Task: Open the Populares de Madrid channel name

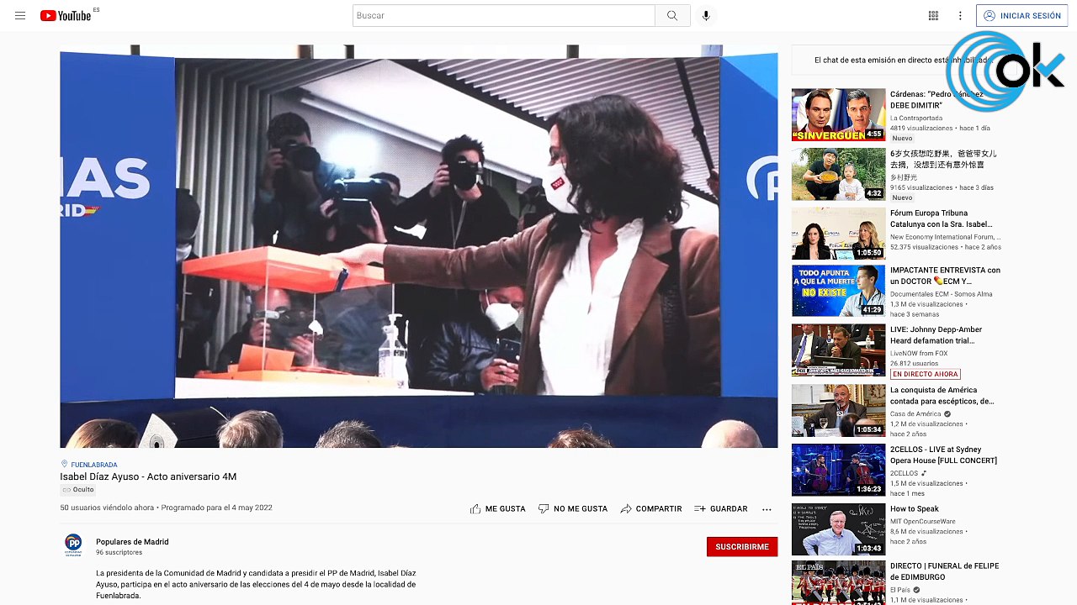Action: 132,542
